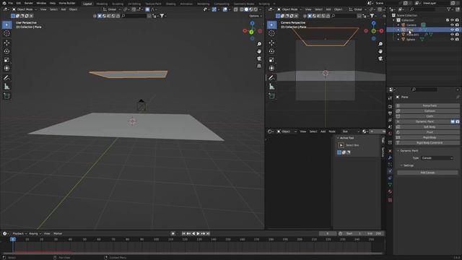
Task: Click pan hand icon in left viewport
Action: 259,51
